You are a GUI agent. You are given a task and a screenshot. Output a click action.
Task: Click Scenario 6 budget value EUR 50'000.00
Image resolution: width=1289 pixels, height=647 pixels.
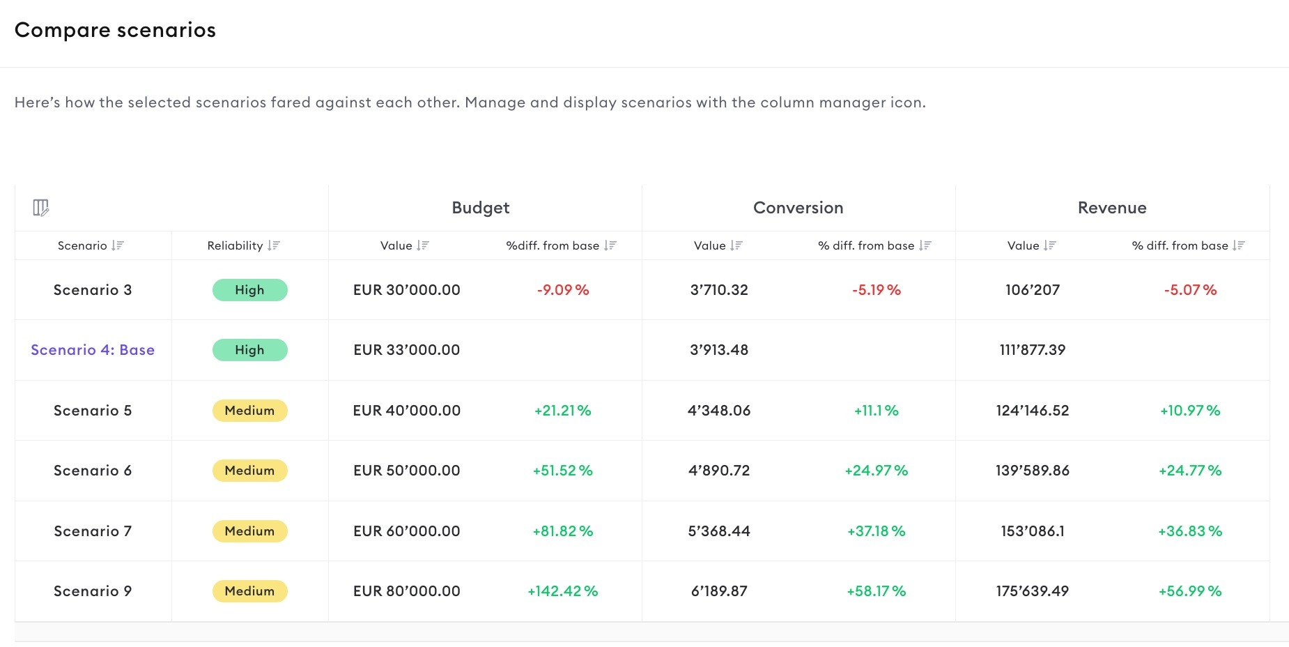407,471
